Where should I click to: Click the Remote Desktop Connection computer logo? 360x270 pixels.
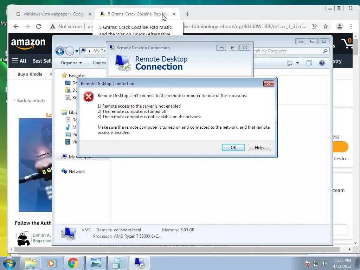point(123,63)
